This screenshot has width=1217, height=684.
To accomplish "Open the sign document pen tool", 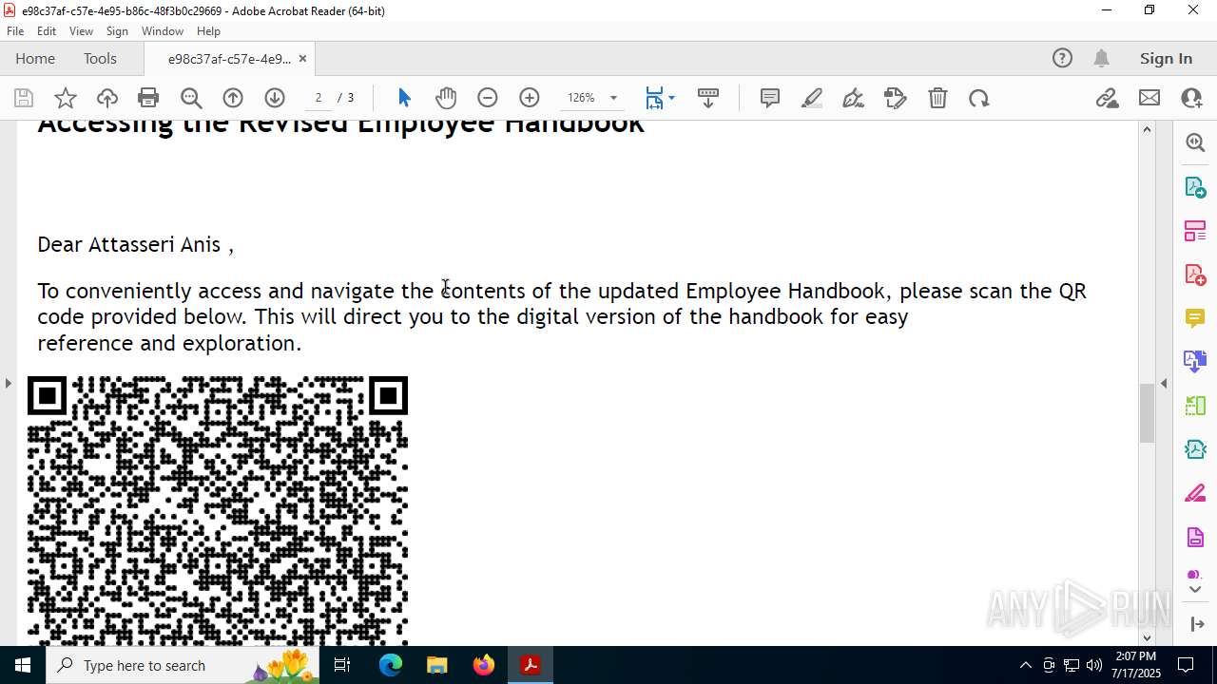I will pos(854,98).
